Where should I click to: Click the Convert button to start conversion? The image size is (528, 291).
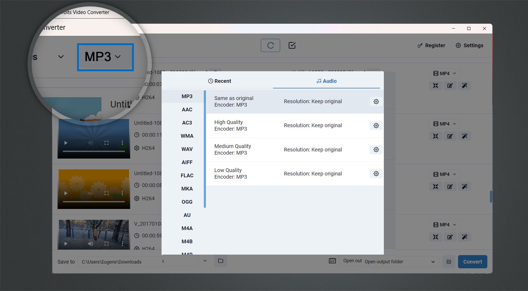click(x=473, y=261)
